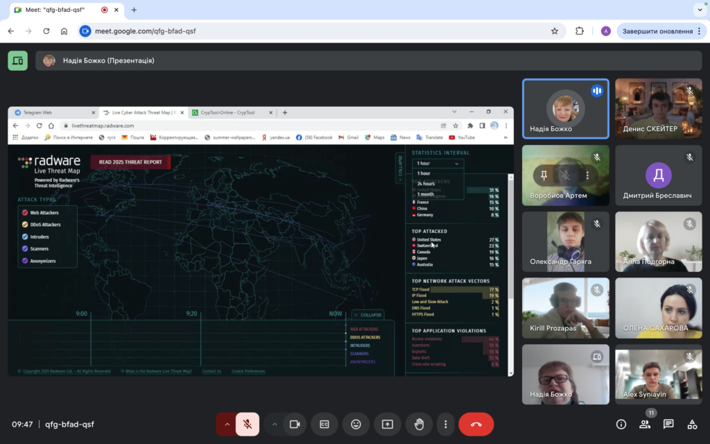This screenshot has height=444, width=710.
Task: Collapse the attack timeline with COLLAPSE near NOW
Action: tap(367, 315)
